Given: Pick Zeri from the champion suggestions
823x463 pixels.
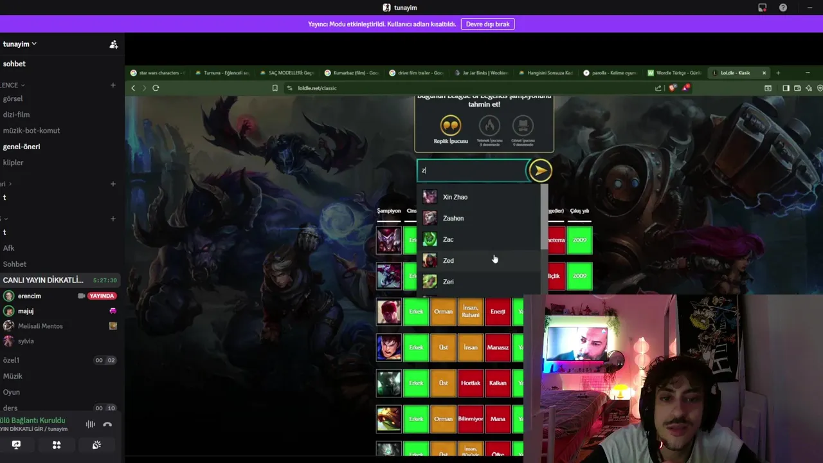Looking at the screenshot, I should (x=480, y=282).
